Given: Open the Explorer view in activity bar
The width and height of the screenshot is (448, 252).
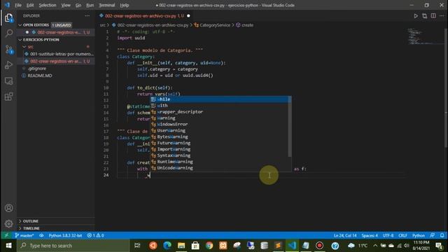Looking at the screenshot, I should coord(8,18).
